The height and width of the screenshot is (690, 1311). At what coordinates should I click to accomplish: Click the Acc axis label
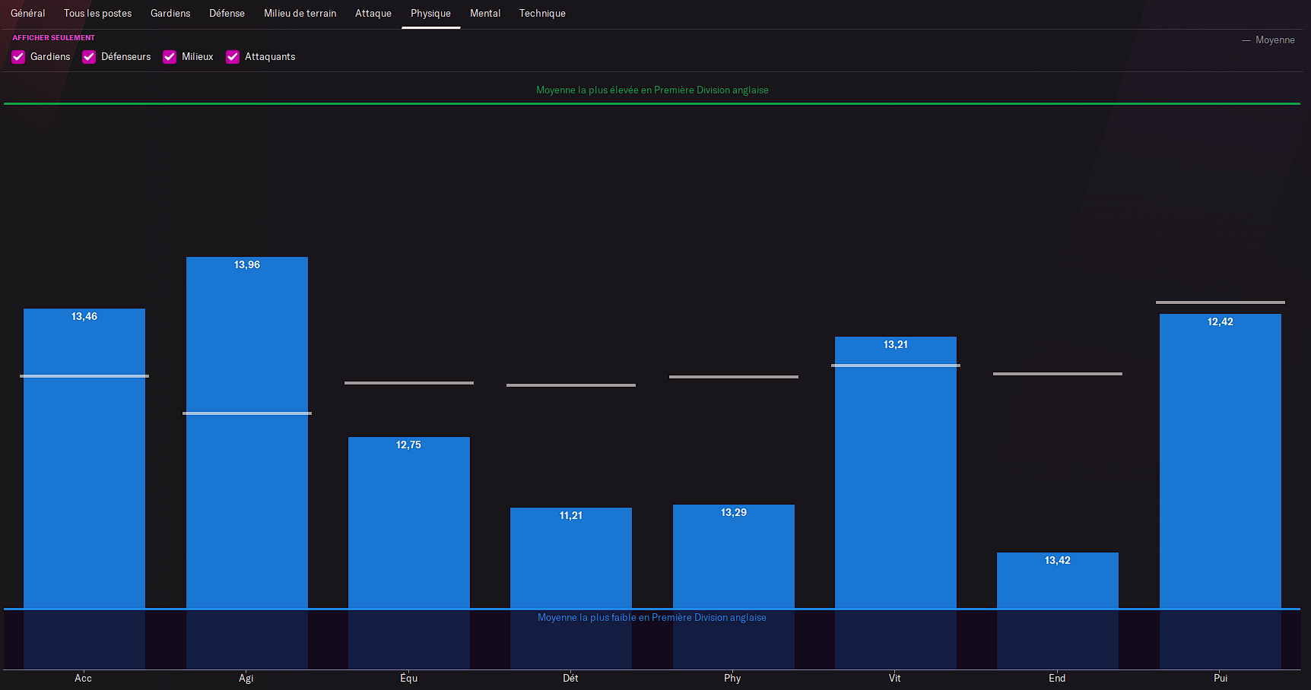click(84, 679)
